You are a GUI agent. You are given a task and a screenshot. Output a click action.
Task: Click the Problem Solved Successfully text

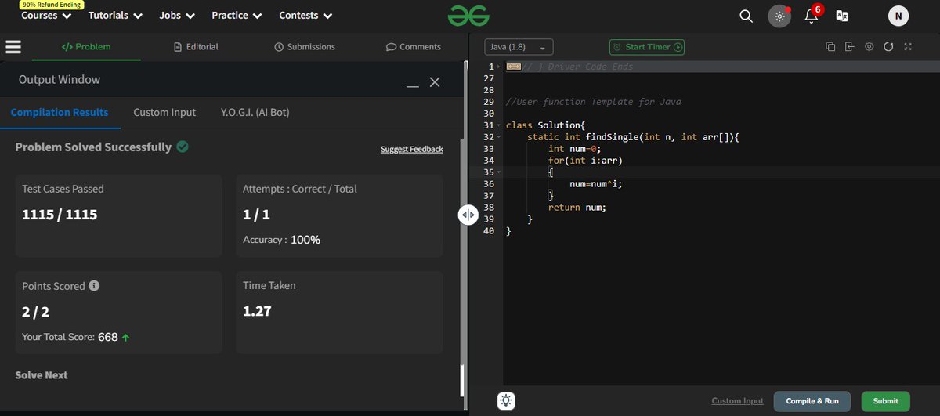coord(93,147)
